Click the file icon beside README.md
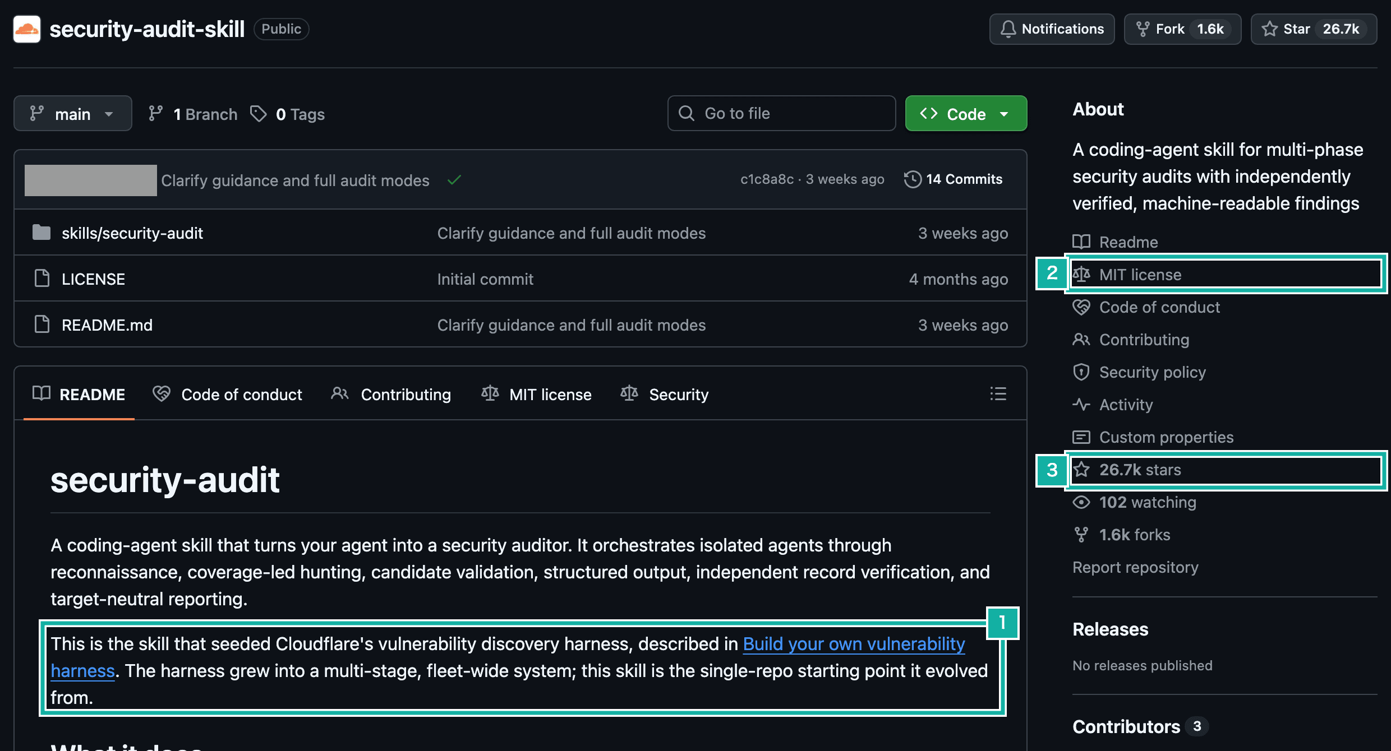The height and width of the screenshot is (751, 1391). [42, 324]
